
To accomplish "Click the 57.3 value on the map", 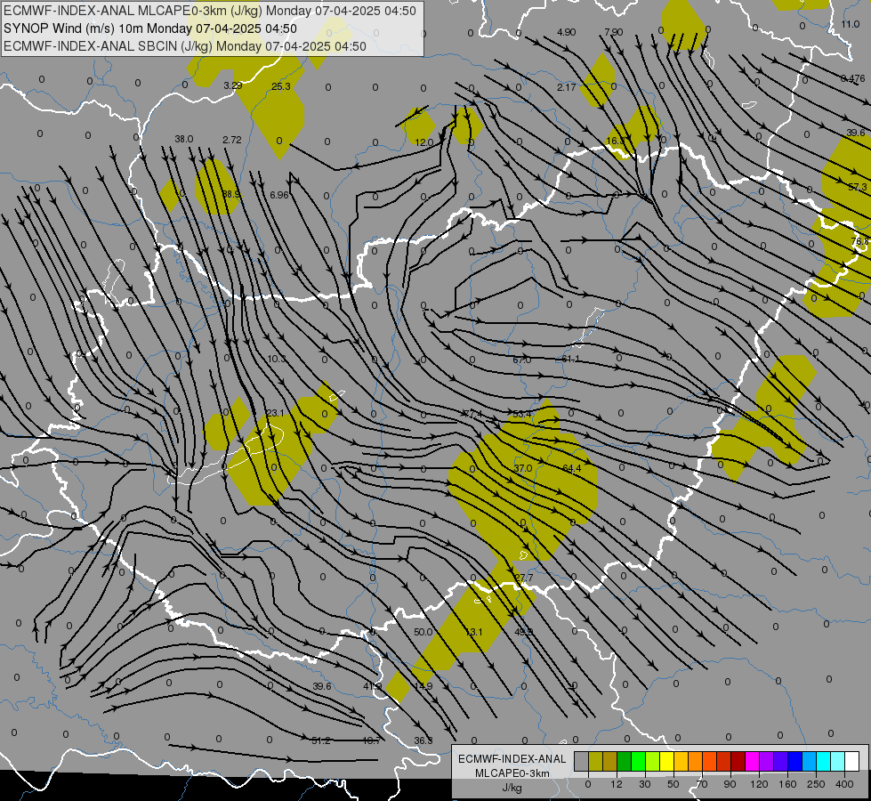I will [x=857, y=187].
